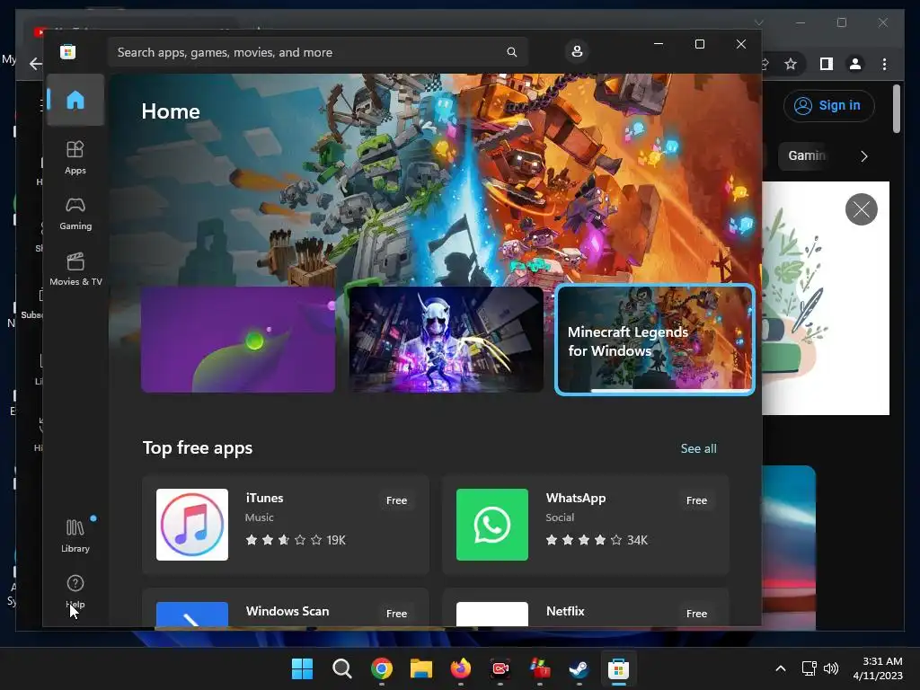
Task: Open the Chrome tab search chevron
Action: coord(758,22)
